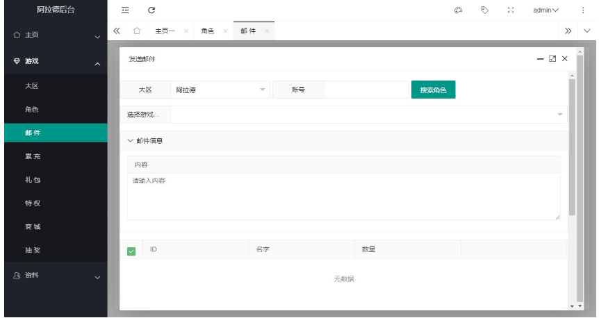Collapse the sidebar with the menu fold icon
The height and width of the screenshot is (318, 599).
coord(126,10)
